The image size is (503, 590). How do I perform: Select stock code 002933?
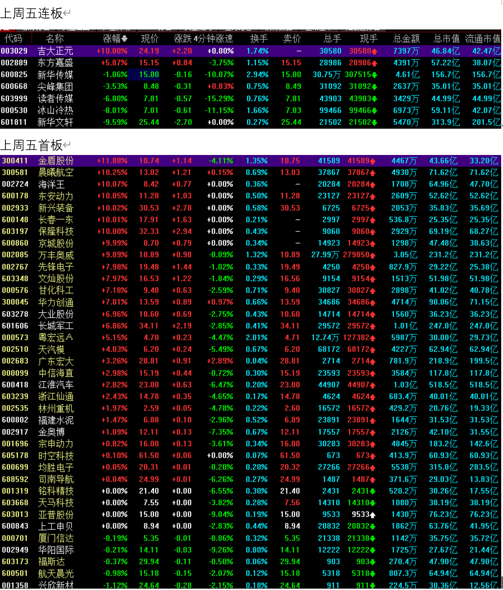[x=15, y=208]
